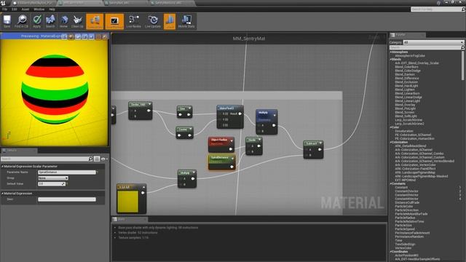Screen dimensions: 466x262
Task: Select the red Object Radius node
Action: [221, 144]
